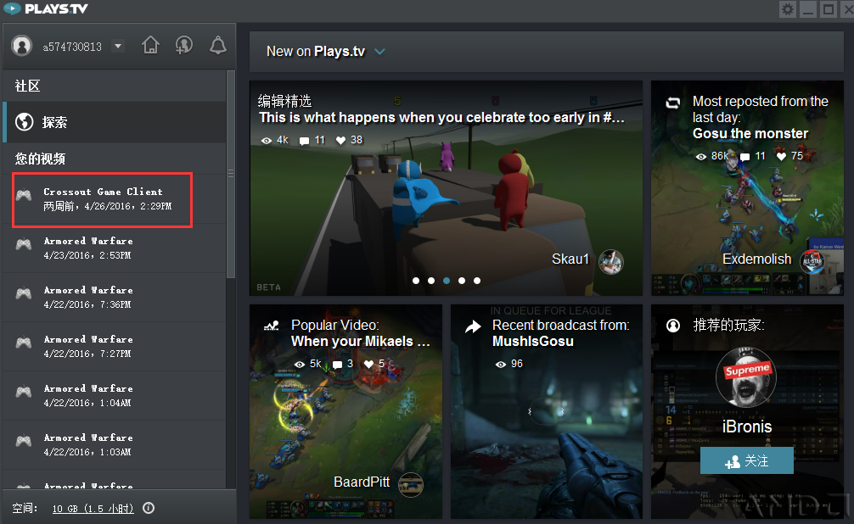Open settings with the gear icon
The height and width of the screenshot is (524, 854).
788,9
